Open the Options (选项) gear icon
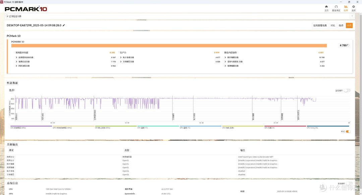The image size is (362, 195). [x=354, y=8]
